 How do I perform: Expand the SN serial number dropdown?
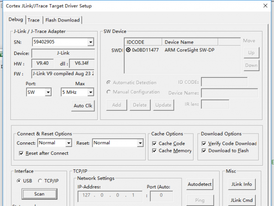(x=90, y=42)
